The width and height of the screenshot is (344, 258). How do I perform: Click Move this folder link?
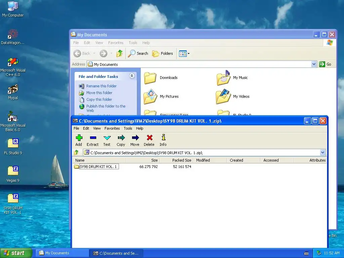pyautogui.click(x=99, y=93)
